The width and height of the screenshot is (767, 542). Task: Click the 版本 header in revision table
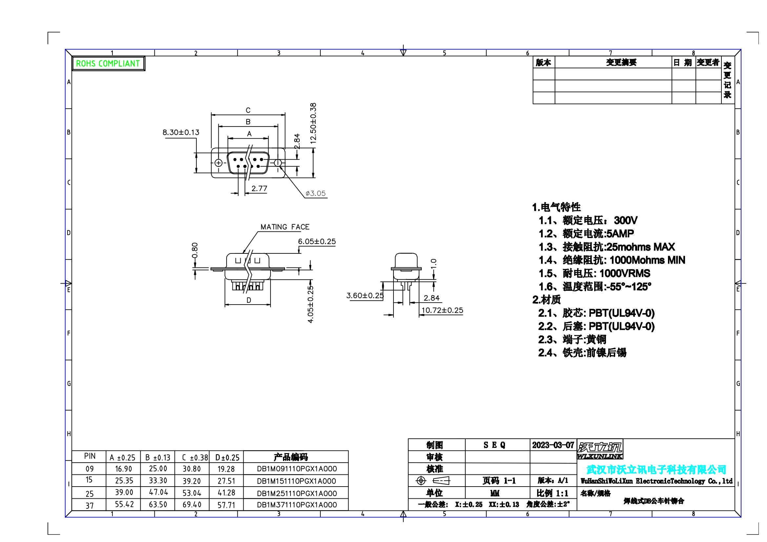pyautogui.click(x=543, y=62)
